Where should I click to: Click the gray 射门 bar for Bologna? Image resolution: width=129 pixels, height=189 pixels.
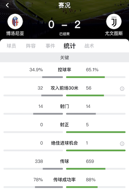tap(48, 114)
